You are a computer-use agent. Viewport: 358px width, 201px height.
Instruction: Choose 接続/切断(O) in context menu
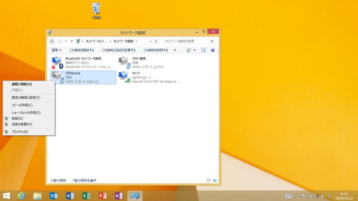[29, 84]
